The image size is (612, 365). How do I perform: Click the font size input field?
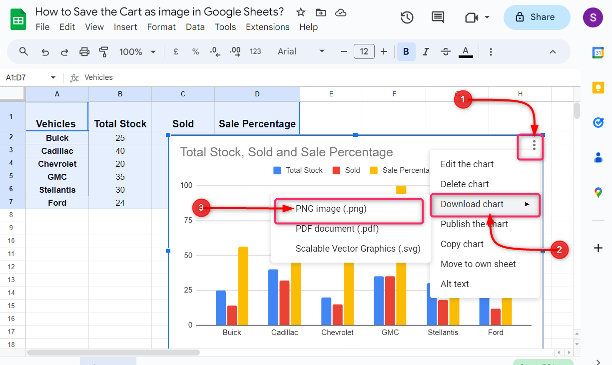tap(364, 51)
